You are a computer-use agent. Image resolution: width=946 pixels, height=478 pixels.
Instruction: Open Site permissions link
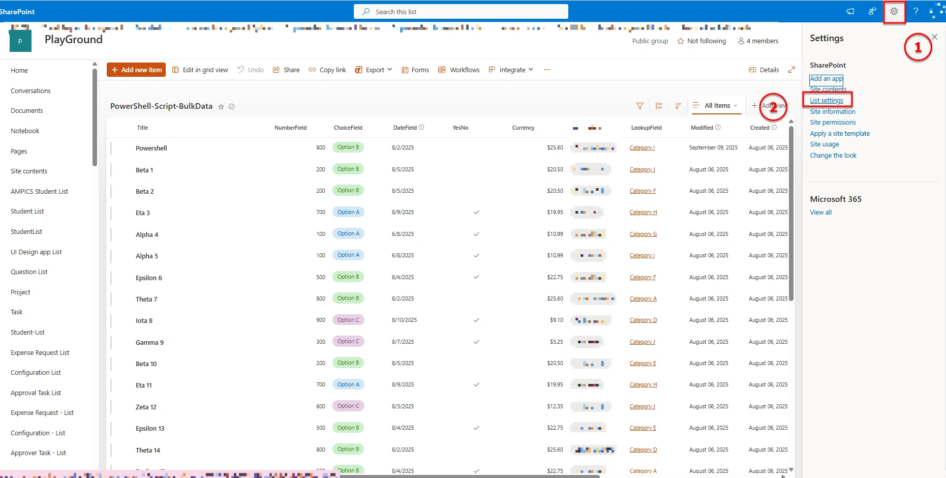coord(833,123)
